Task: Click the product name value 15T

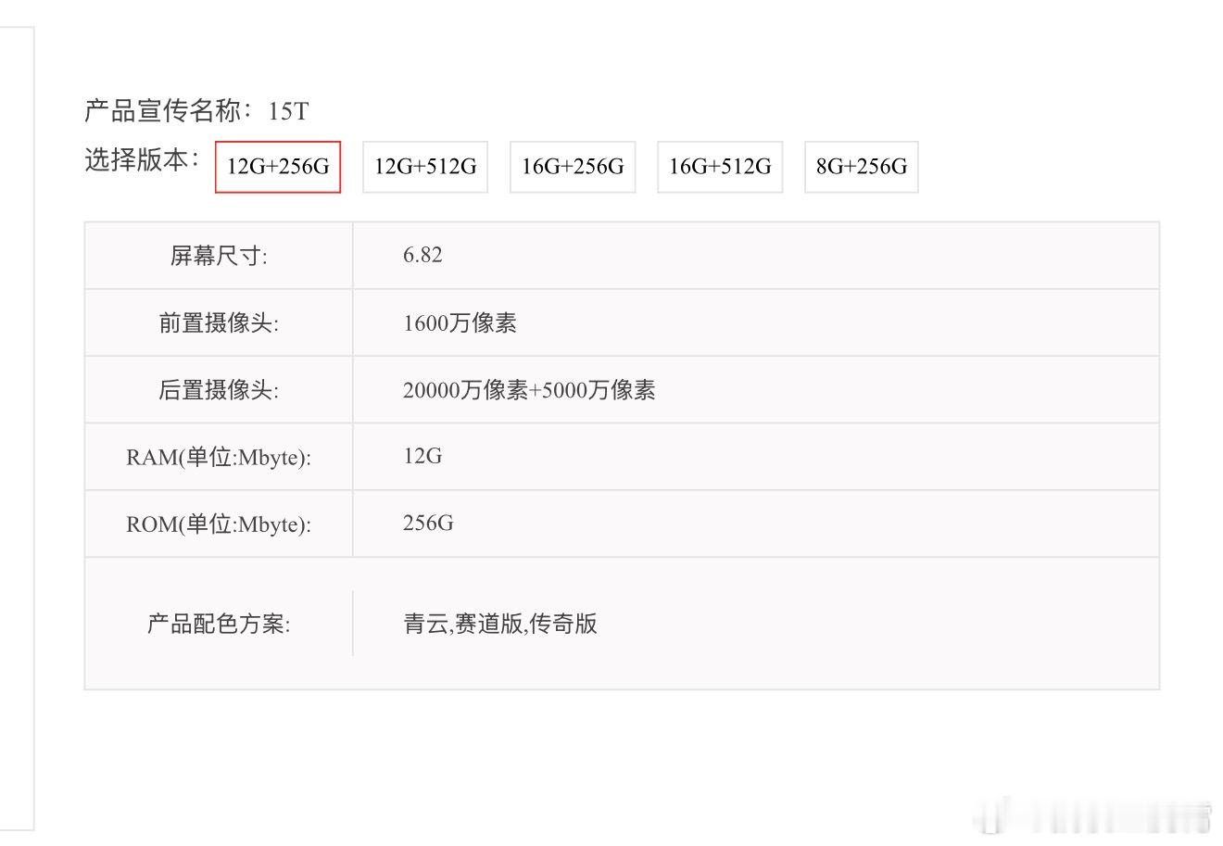Action: pyautogui.click(x=288, y=112)
